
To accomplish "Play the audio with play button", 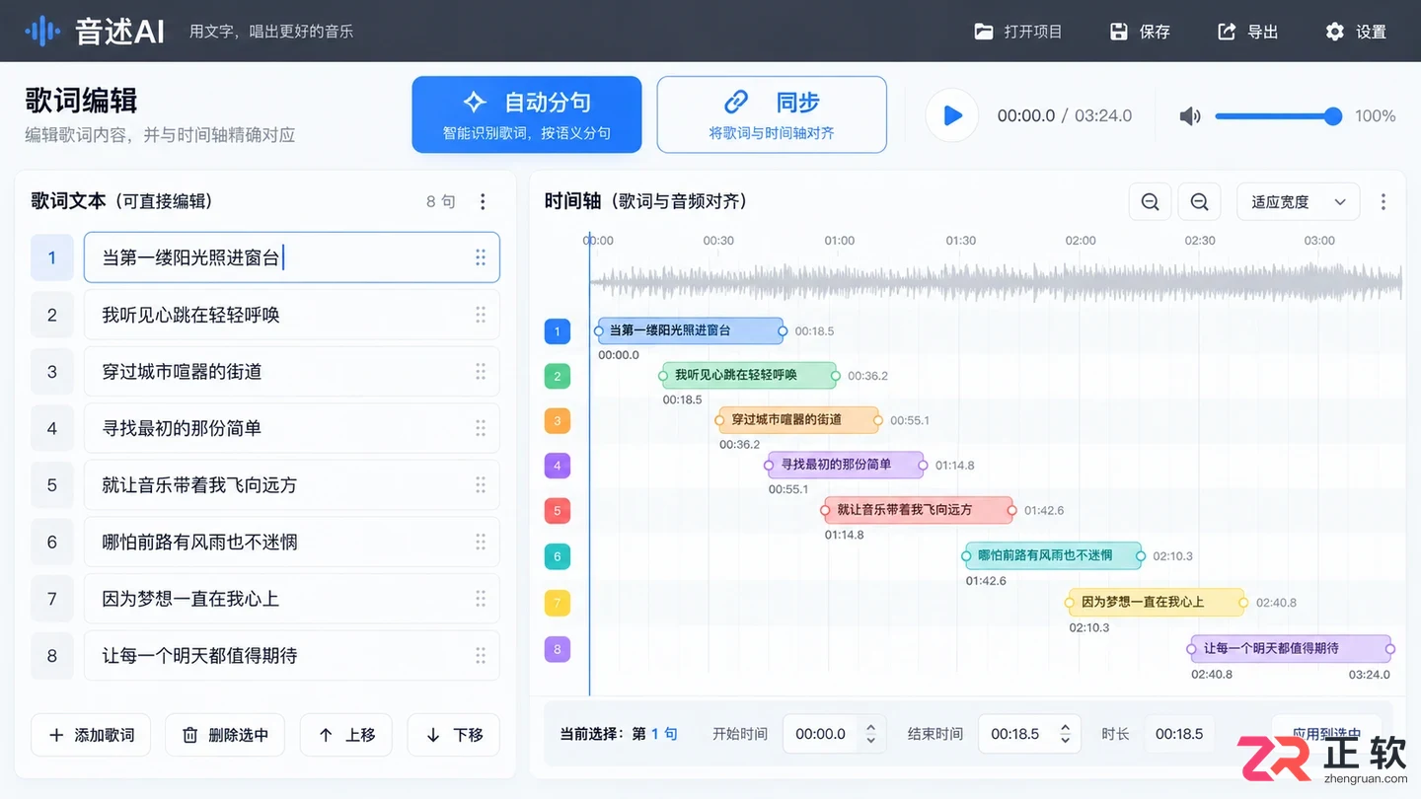I will (x=952, y=115).
